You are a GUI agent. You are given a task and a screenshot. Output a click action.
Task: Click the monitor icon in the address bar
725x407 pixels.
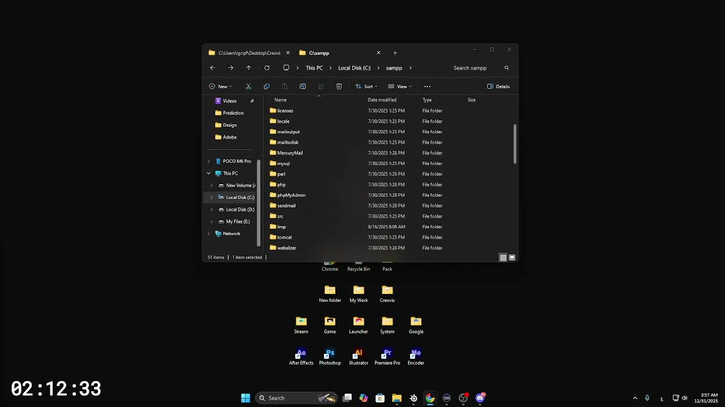click(286, 68)
